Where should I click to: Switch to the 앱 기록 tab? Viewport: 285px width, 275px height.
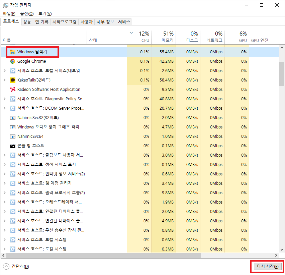pos(42,22)
